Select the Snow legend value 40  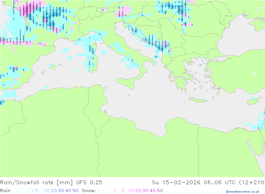click(x=152, y=191)
